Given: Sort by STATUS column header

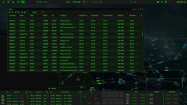Looking at the screenshot, I should point(120,15).
